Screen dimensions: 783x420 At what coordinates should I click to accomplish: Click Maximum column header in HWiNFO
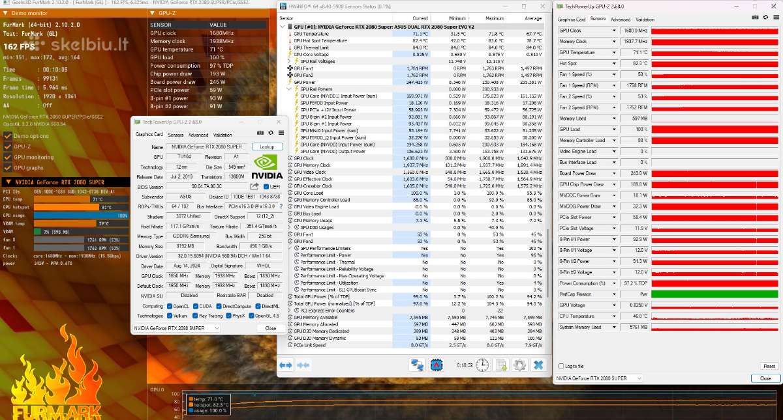coord(495,19)
